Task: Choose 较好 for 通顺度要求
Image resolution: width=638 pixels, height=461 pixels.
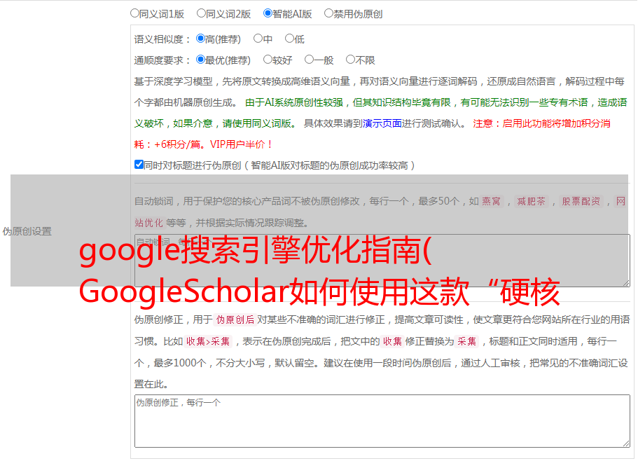Action: pyautogui.click(x=268, y=60)
